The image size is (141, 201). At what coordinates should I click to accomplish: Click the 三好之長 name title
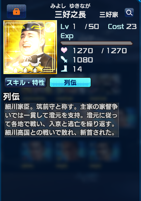tap(70, 14)
